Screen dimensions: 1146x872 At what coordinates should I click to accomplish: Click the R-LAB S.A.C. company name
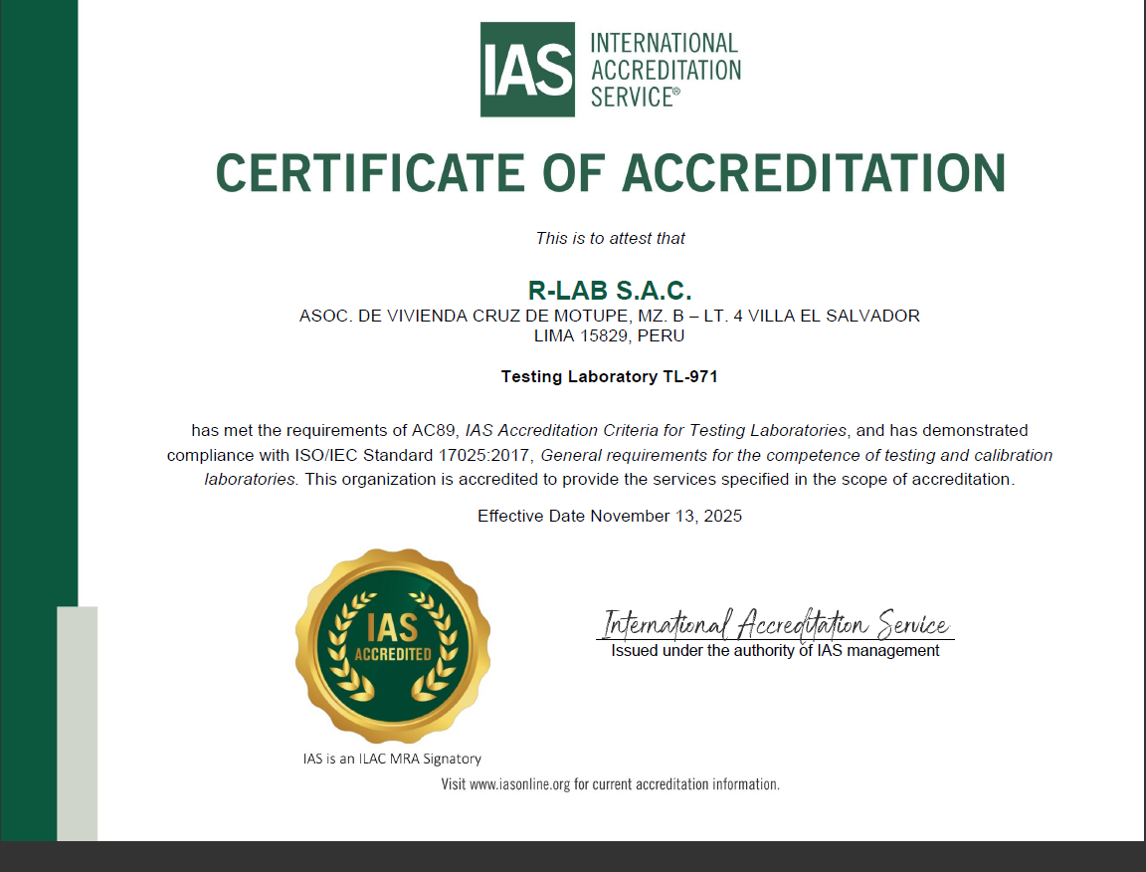point(610,291)
